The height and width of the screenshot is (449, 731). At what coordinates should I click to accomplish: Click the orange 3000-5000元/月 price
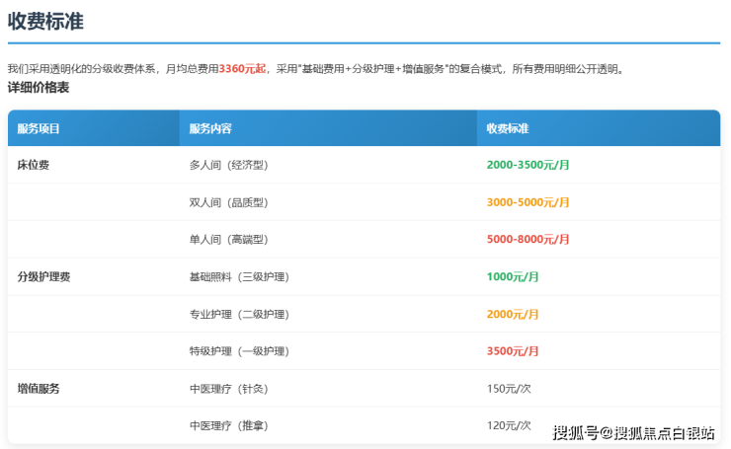click(x=528, y=202)
